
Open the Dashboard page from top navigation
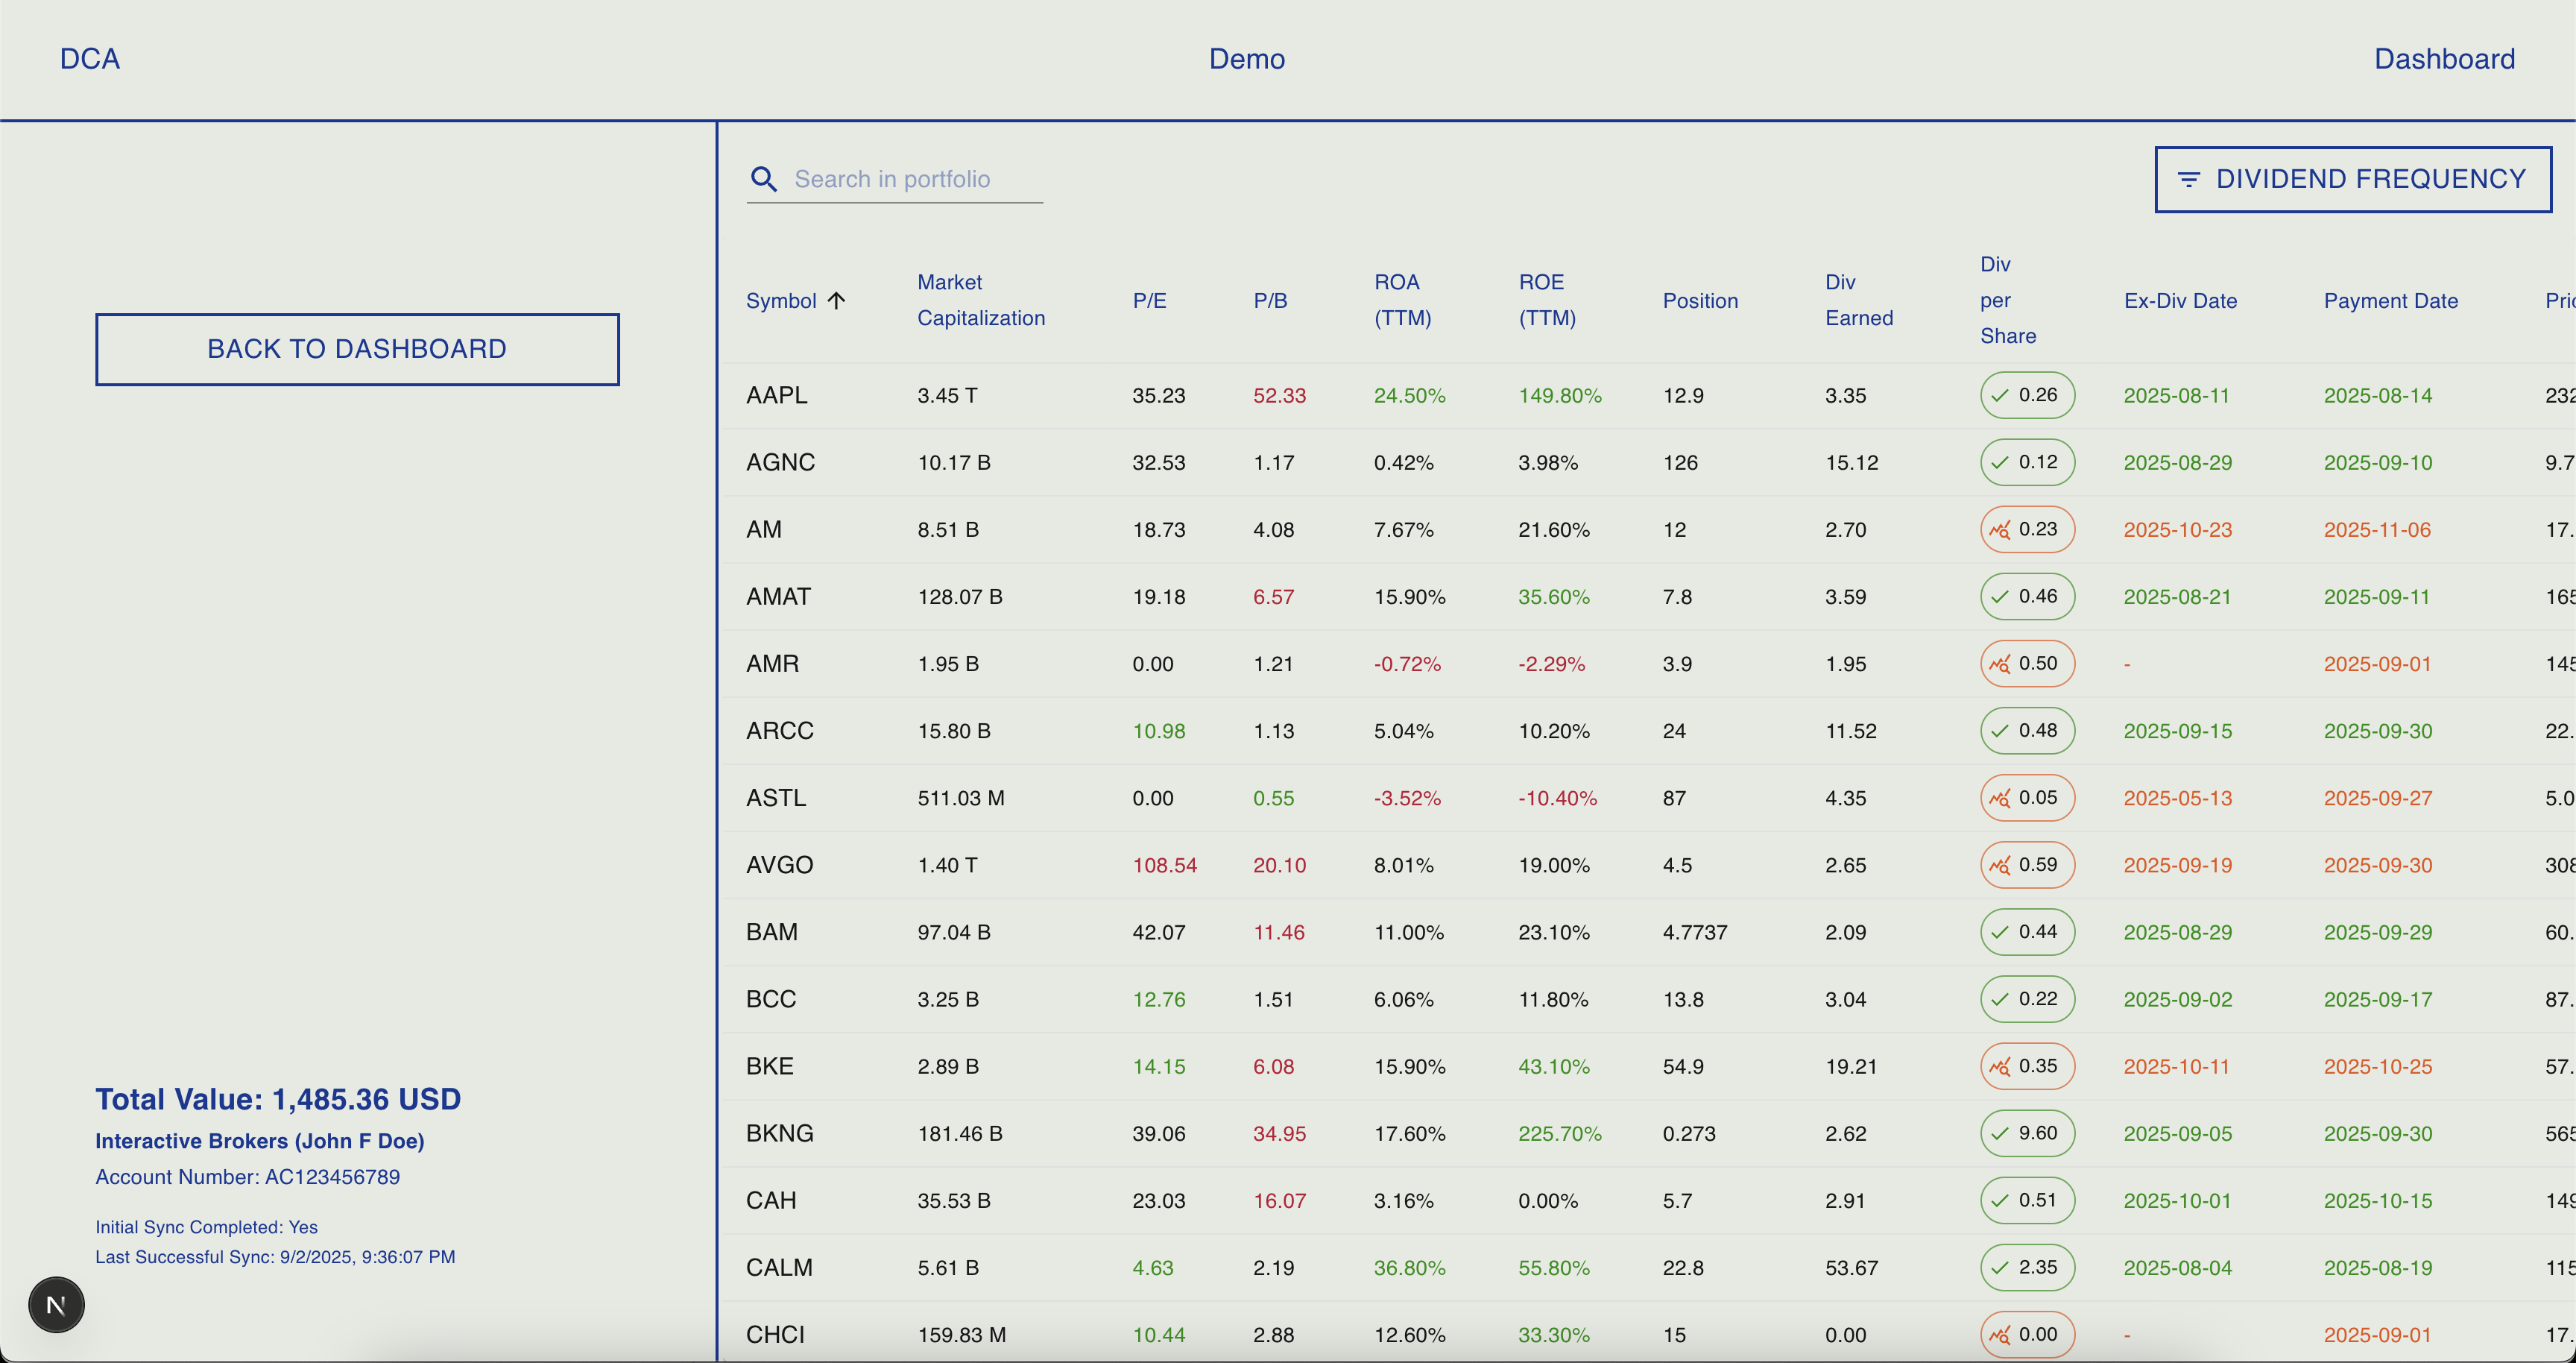point(2443,58)
